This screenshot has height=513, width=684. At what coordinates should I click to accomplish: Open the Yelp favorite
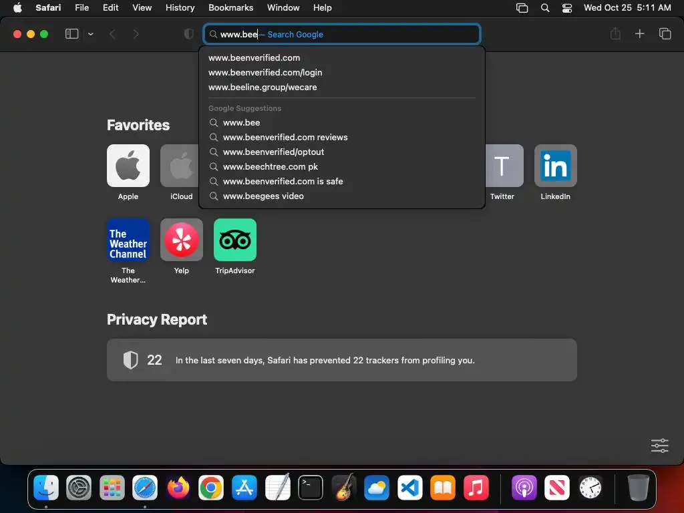[x=182, y=240]
